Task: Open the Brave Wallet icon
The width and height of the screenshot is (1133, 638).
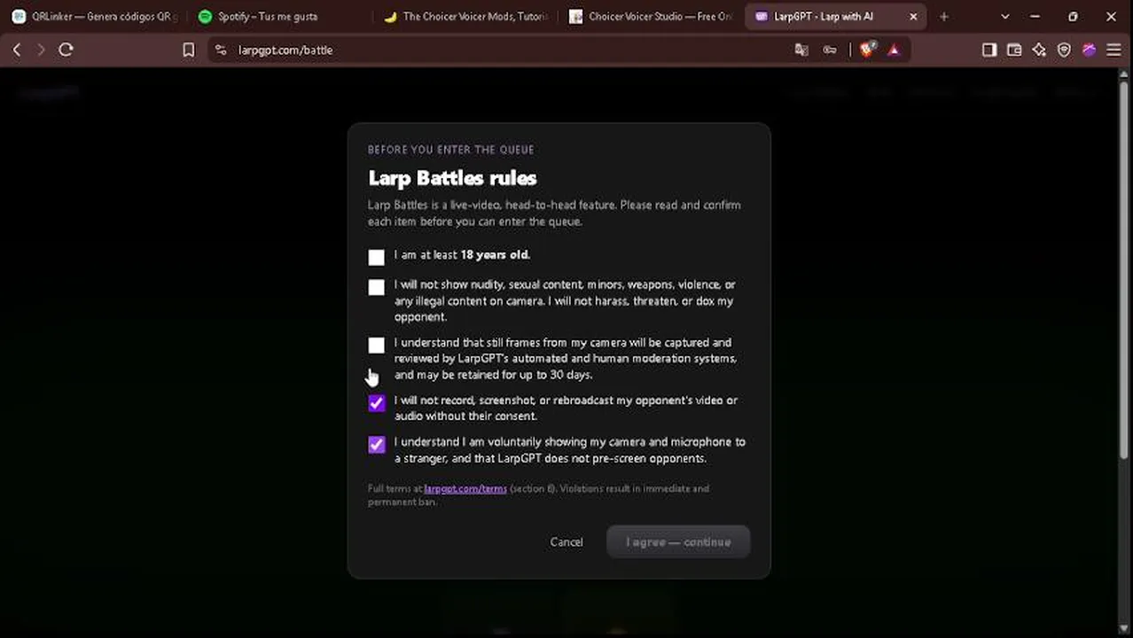Action: (x=1014, y=51)
